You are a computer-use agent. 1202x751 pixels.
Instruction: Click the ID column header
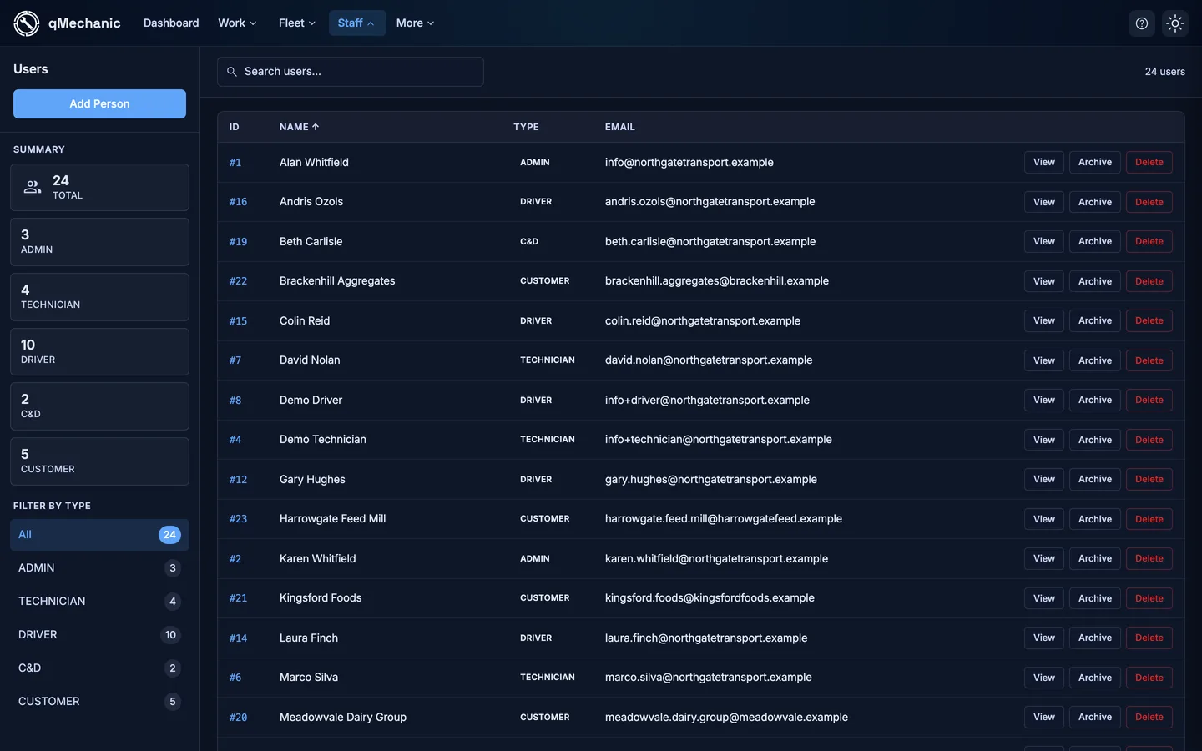[x=235, y=127]
